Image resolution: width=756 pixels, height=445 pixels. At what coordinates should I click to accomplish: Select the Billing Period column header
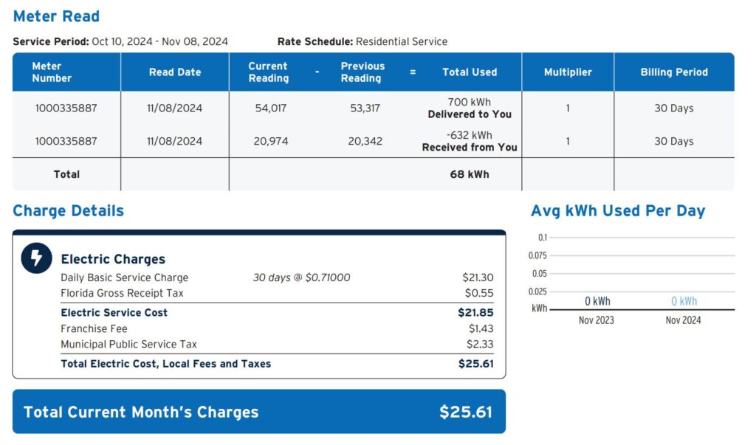click(x=674, y=72)
